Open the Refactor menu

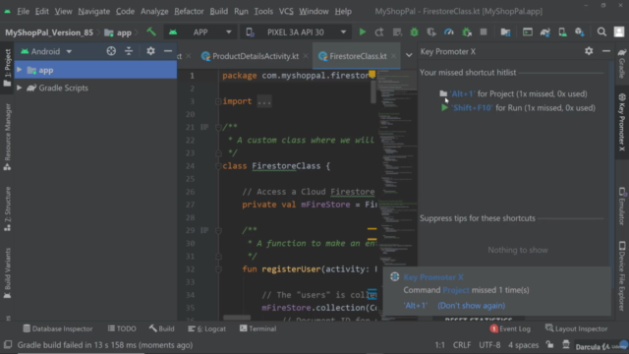[x=189, y=11]
